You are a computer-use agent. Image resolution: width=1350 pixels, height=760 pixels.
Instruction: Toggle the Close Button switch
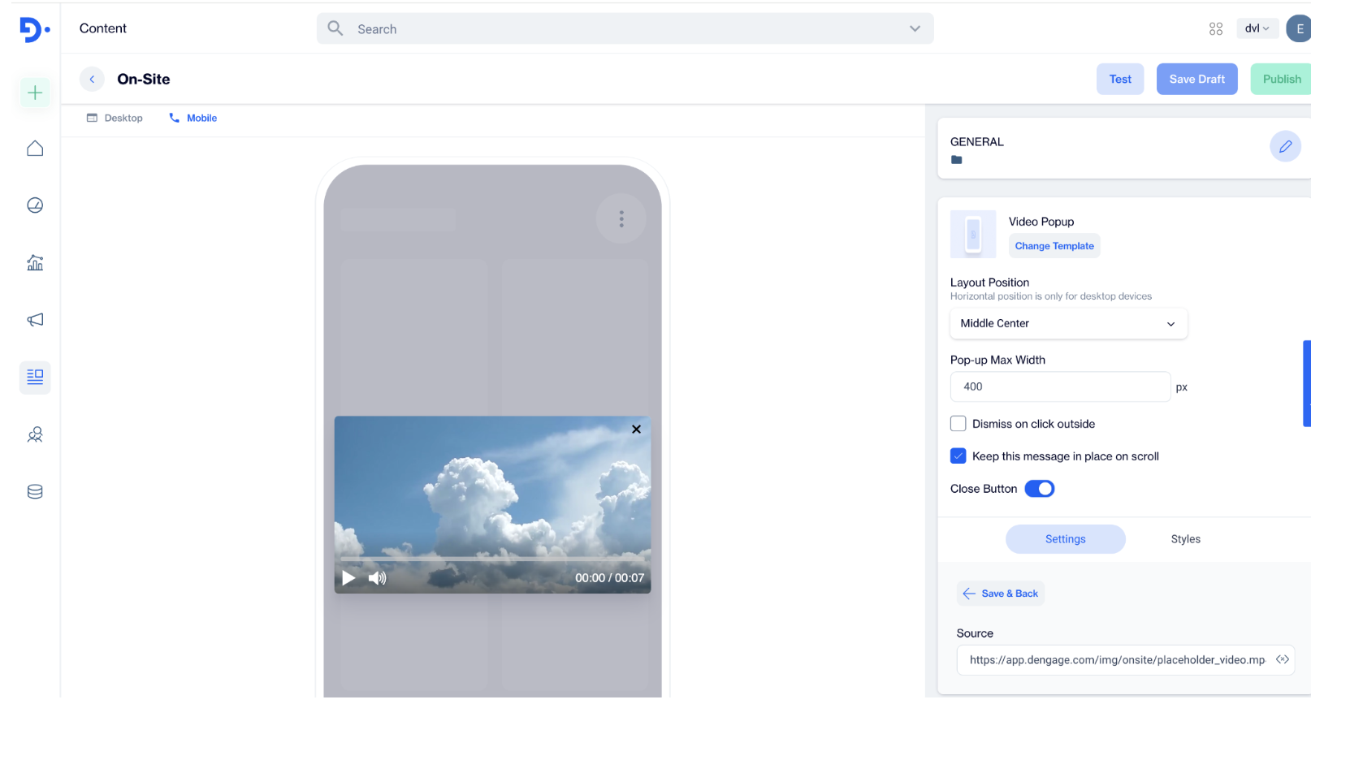click(x=1040, y=489)
